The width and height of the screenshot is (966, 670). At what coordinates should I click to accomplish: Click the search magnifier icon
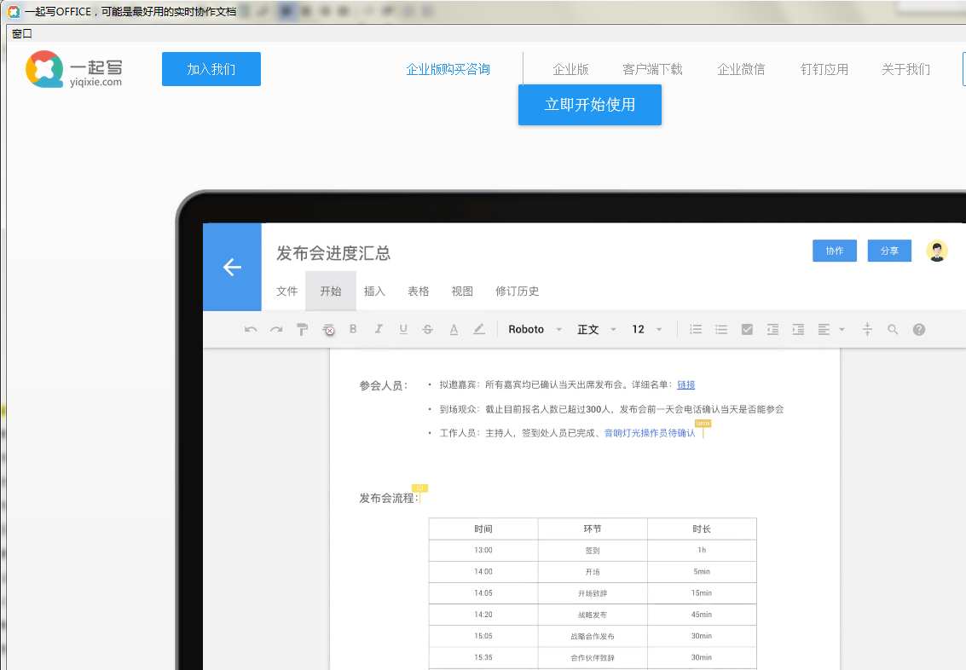[x=893, y=329]
